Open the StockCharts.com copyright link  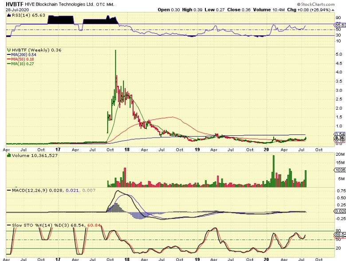tap(315, 4)
